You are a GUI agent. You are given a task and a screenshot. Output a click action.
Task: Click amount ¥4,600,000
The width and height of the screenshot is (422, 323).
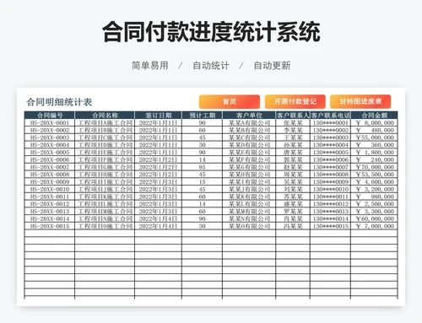(375, 182)
